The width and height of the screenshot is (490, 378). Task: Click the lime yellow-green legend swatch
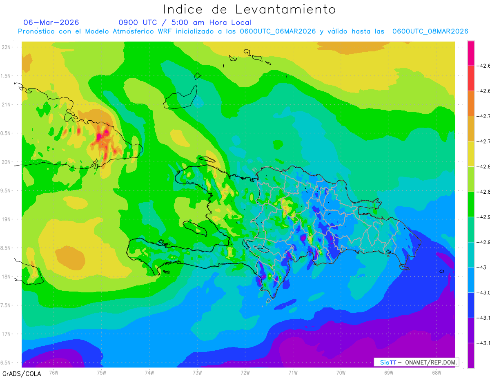[471, 179]
